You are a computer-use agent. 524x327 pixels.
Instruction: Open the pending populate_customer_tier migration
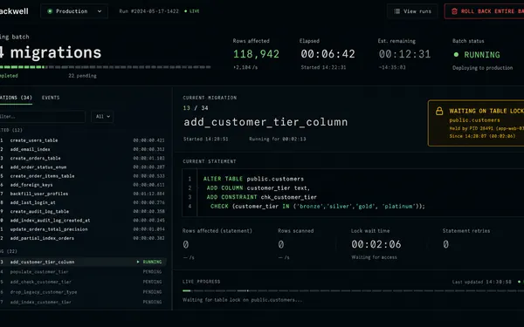point(83,272)
